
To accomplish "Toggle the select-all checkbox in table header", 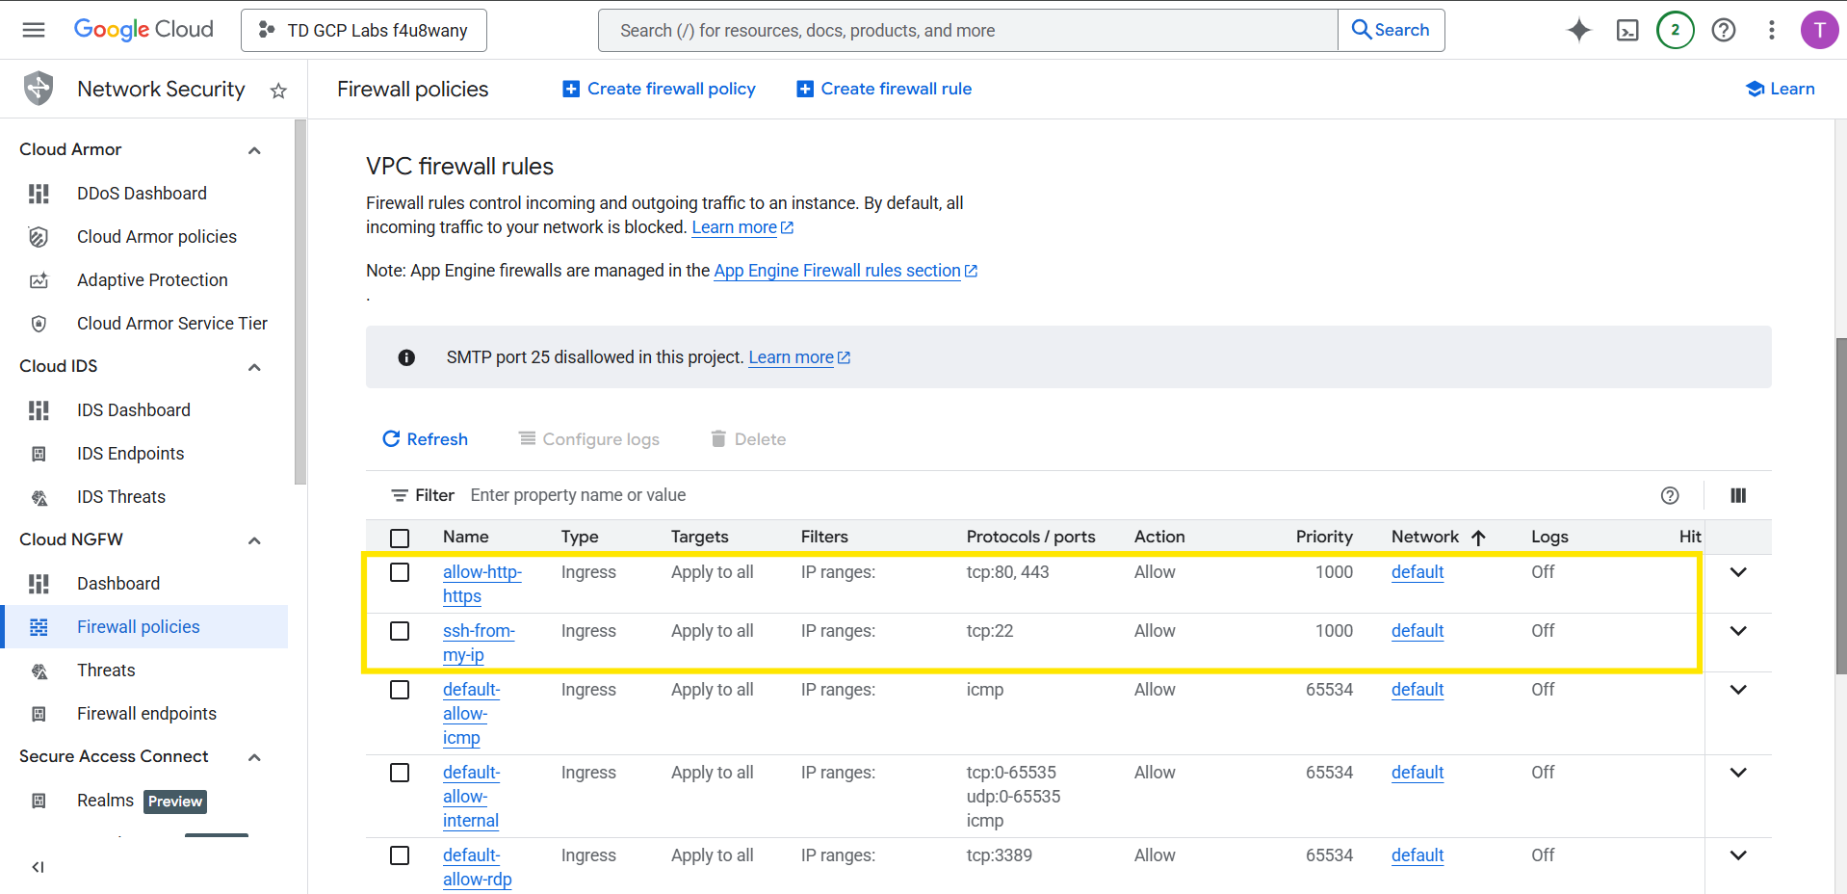I will point(400,538).
